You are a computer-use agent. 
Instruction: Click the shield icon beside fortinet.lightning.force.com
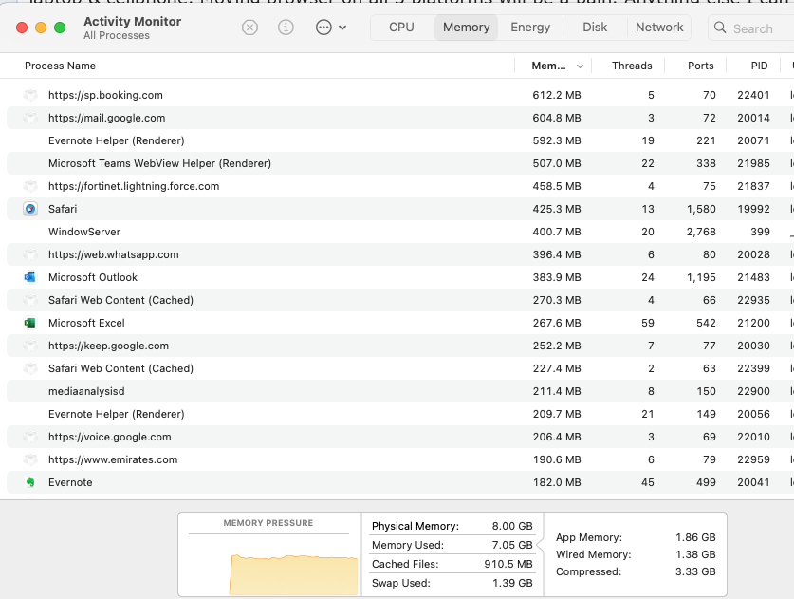(x=30, y=186)
